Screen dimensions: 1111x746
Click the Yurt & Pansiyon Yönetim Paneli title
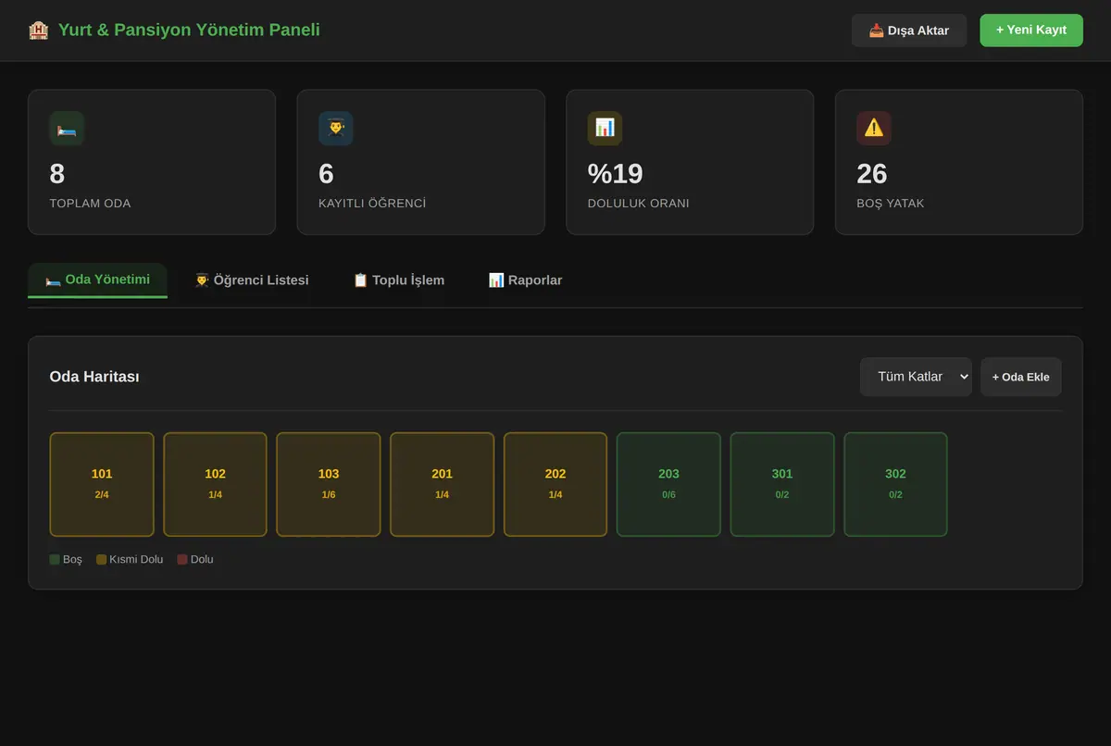[x=189, y=31]
